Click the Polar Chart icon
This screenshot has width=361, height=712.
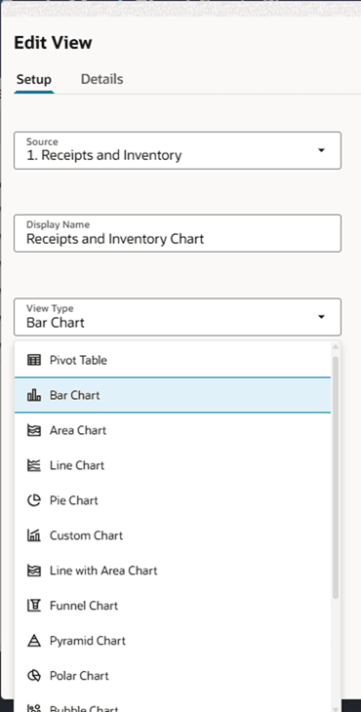[34, 676]
